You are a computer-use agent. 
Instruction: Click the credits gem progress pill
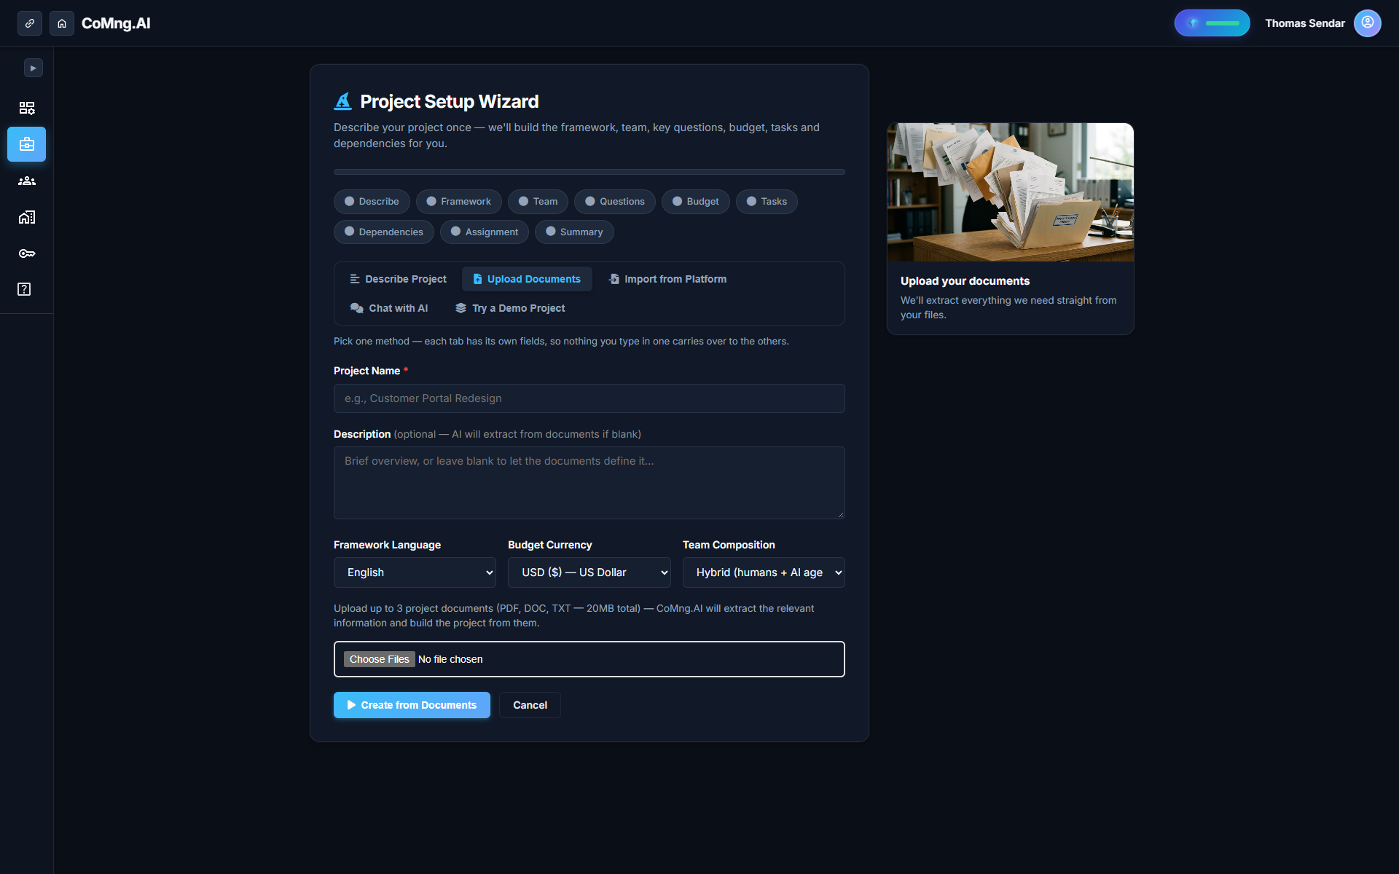pyautogui.click(x=1212, y=23)
